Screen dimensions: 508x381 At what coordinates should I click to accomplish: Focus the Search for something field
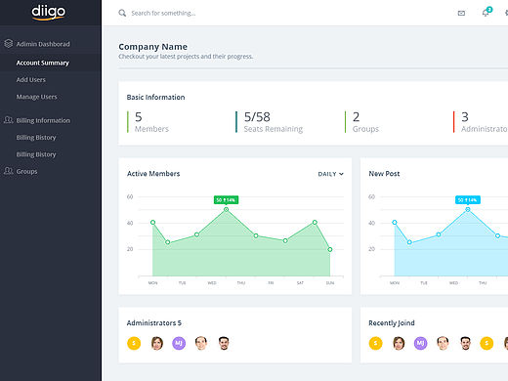click(x=163, y=13)
